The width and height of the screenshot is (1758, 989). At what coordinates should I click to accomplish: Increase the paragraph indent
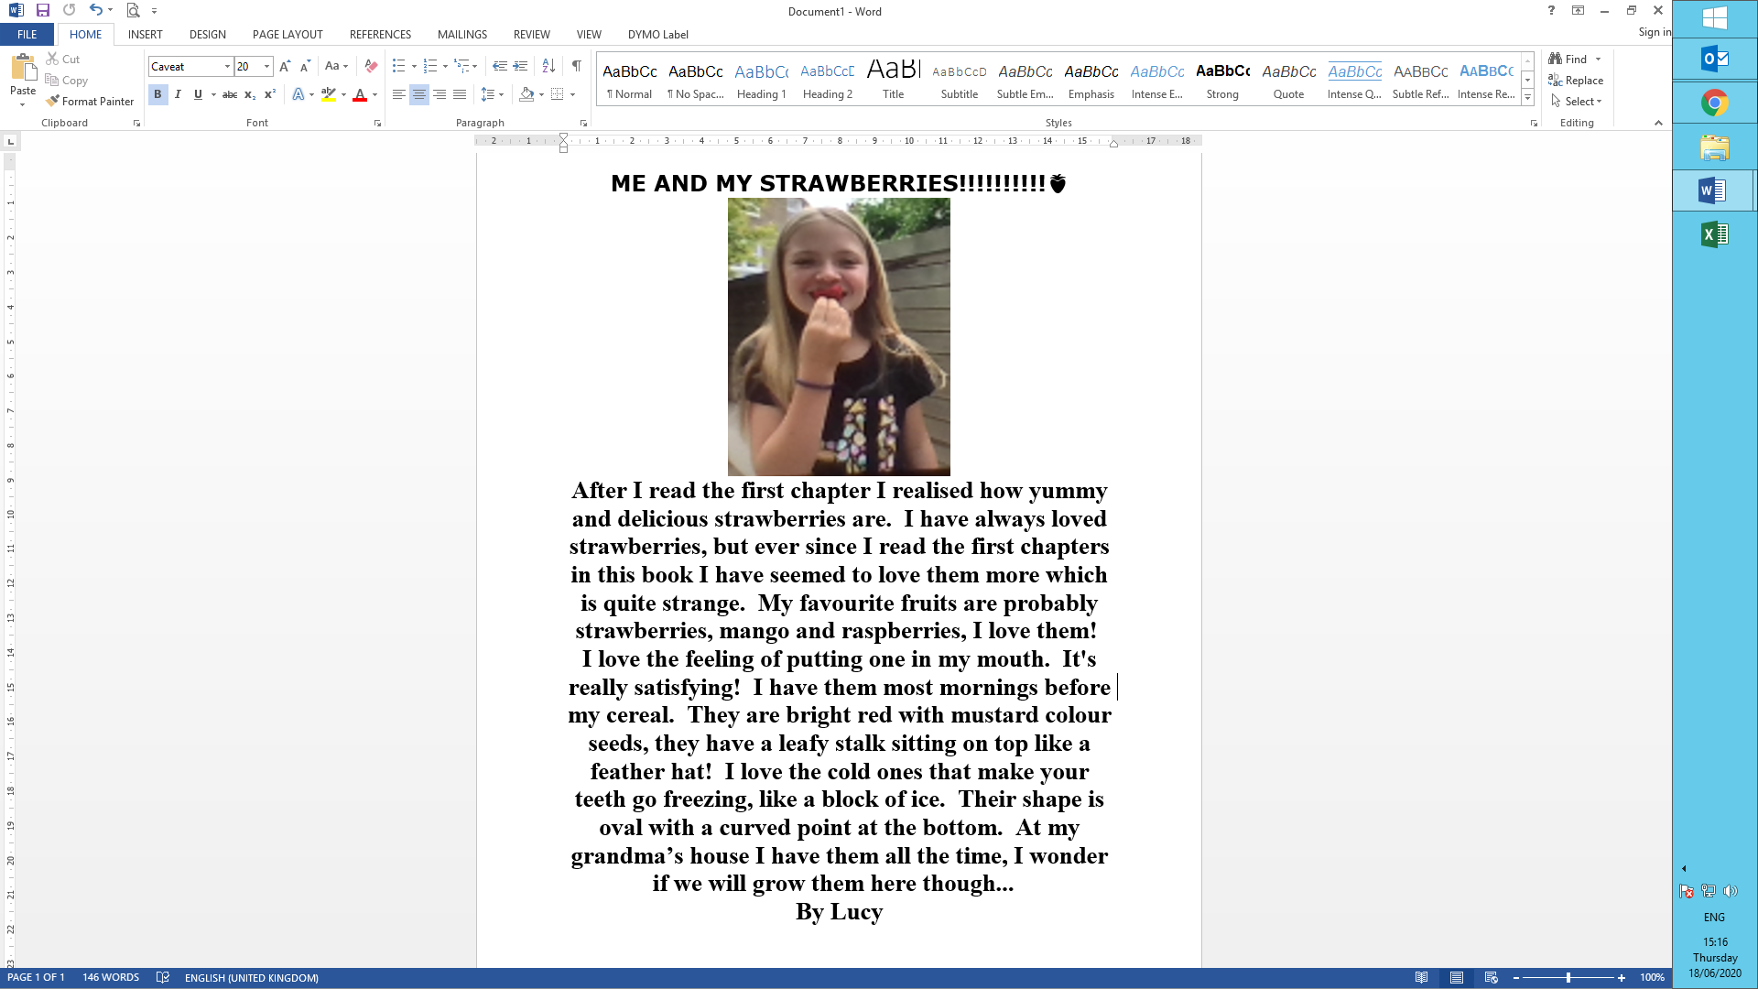(520, 66)
